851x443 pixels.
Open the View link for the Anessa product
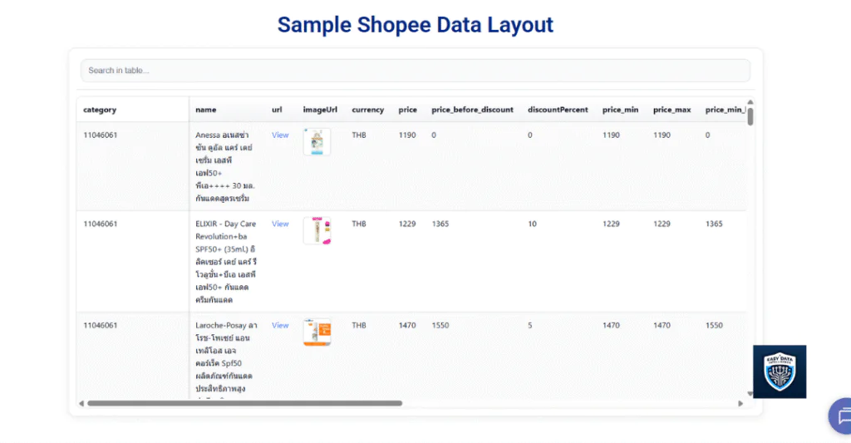click(x=280, y=135)
